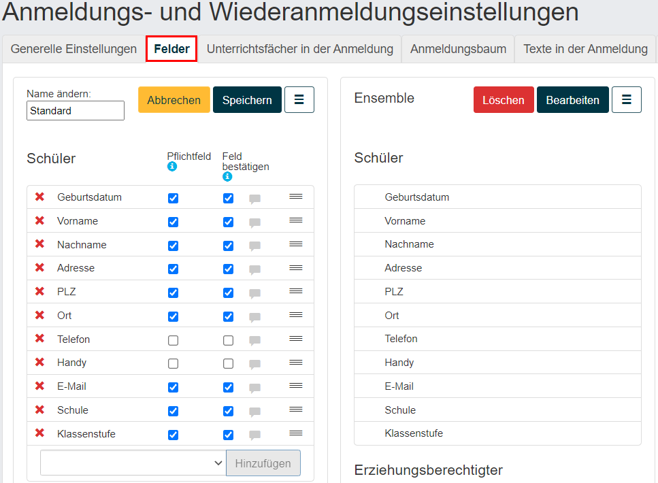Uncheck Pflichtfeld for Geburtsdatum
The height and width of the screenshot is (483, 658).
[174, 198]
